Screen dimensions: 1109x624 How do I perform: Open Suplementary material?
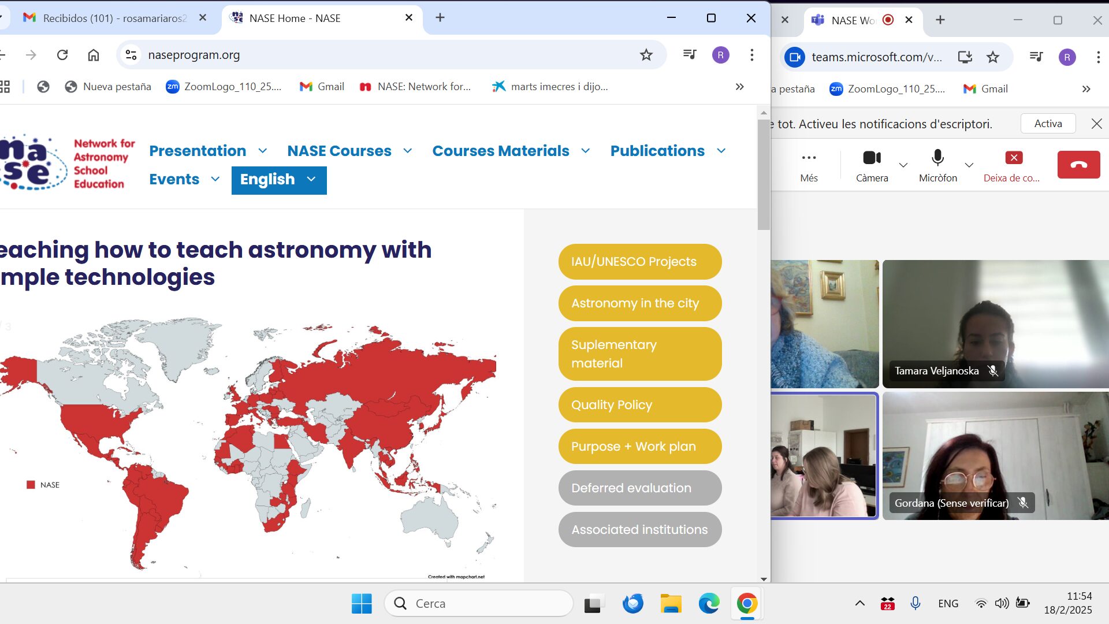point(640,354)
